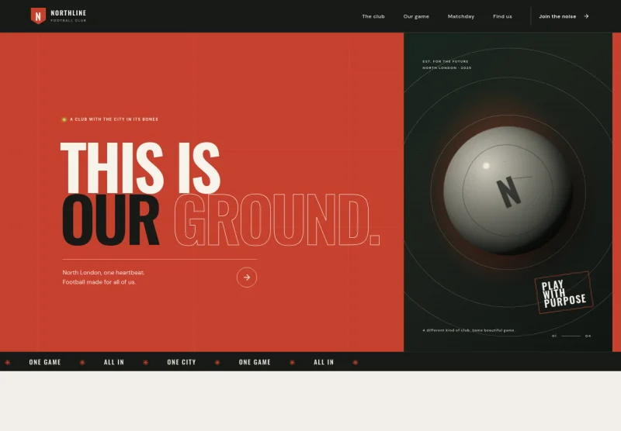Click the Northline shield logo icon
This screenshot has height=431, width=621.
click(38, 16)
